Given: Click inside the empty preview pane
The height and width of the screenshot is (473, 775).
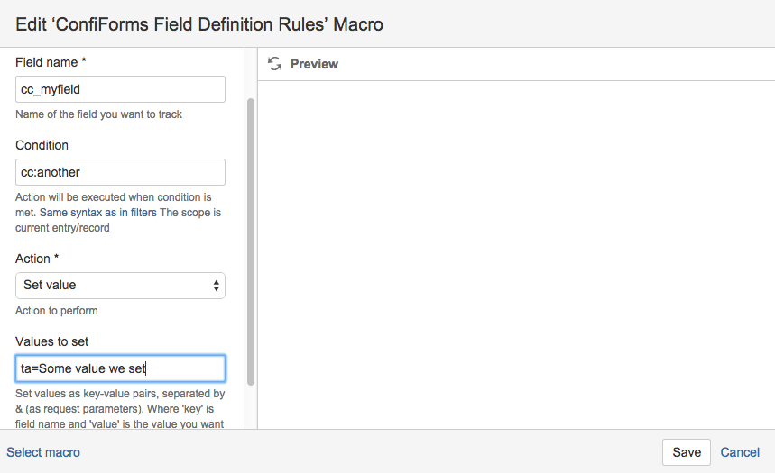Looking at the screenshot, I should tap(516, 254).
